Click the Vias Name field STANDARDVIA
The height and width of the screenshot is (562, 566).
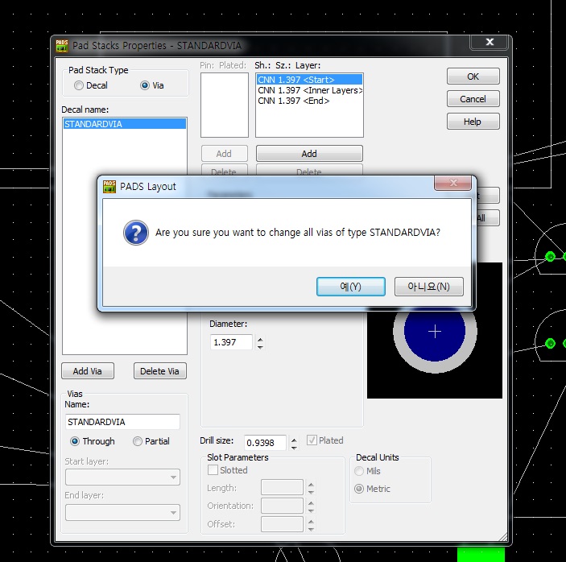click(122, 422)
